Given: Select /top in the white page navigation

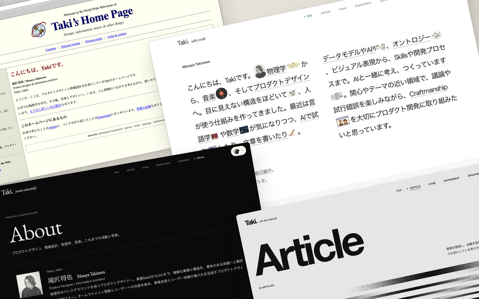Looking at the screenshot, I should [x=309, y=16].
